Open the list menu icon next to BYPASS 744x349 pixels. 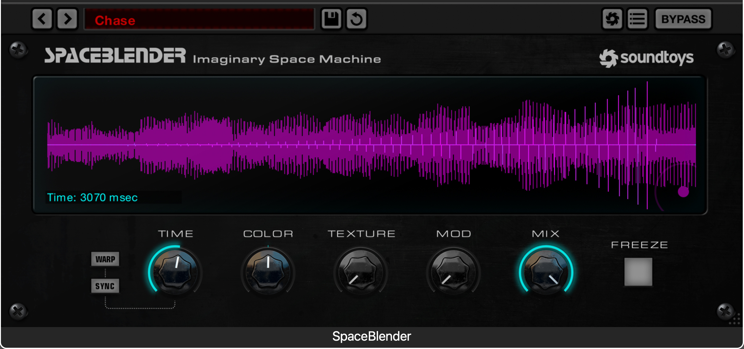point(637,19)
